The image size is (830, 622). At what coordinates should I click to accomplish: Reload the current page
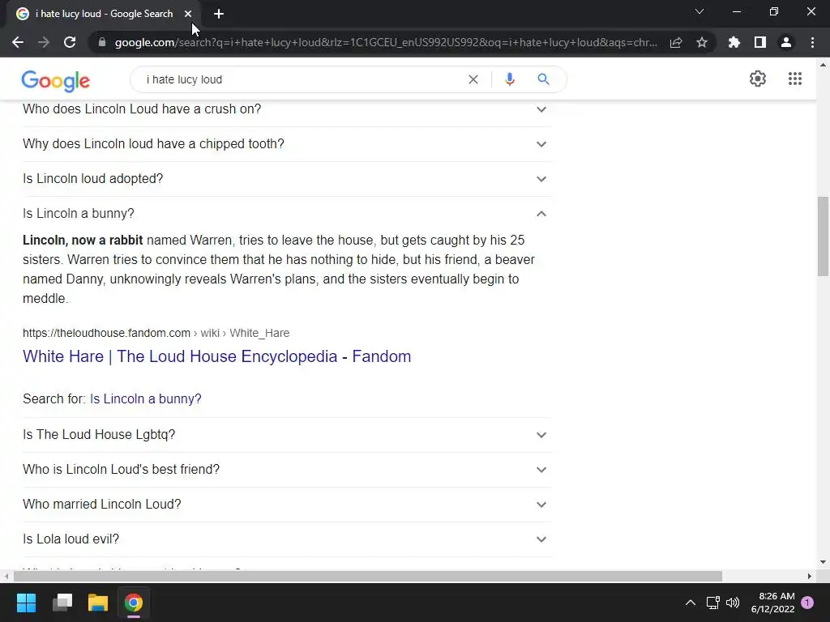click(x=70, y=42)
